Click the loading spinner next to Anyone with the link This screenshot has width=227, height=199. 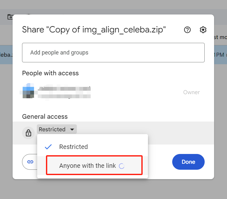coord(122,166)
